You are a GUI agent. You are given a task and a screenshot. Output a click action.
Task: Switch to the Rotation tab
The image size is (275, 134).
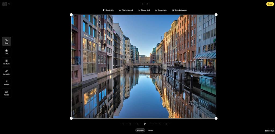140,131
